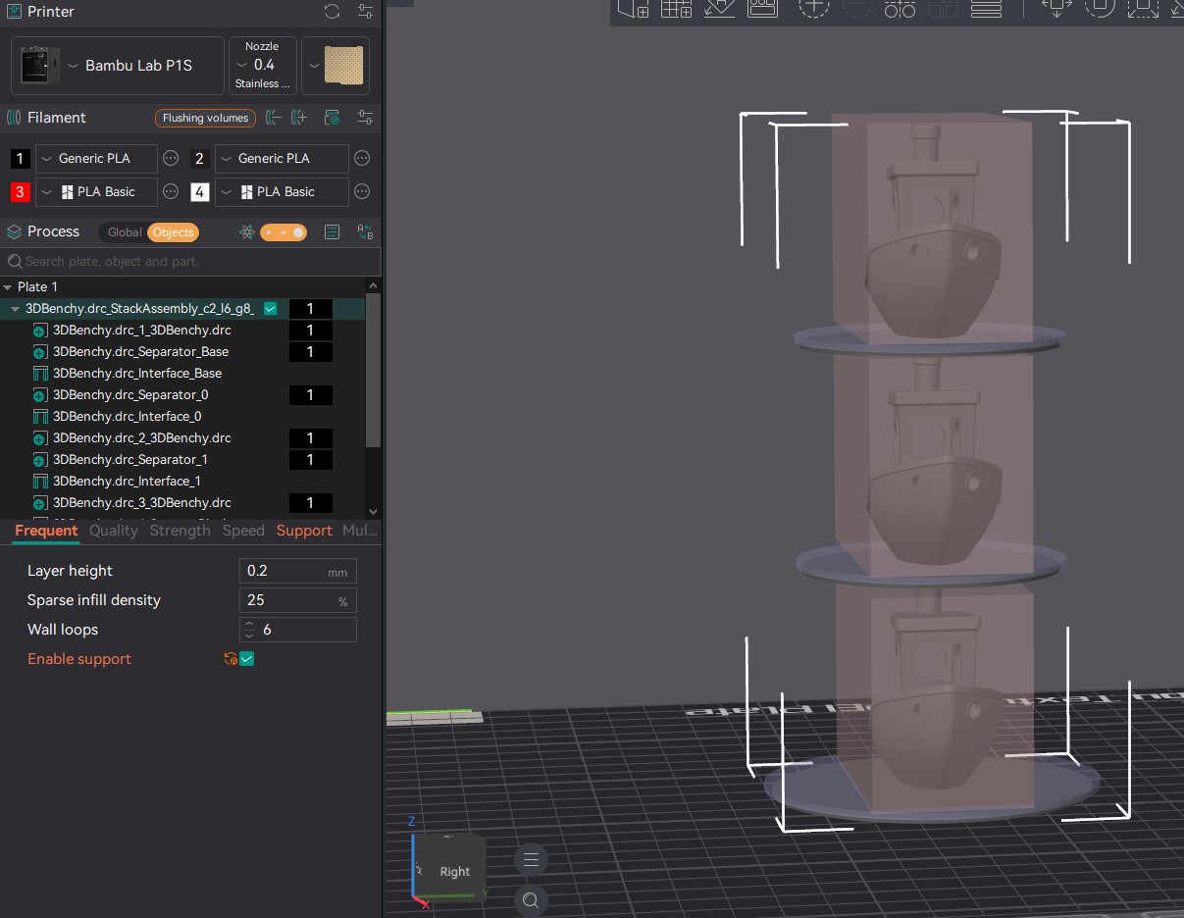The width and height of the screenshot is (1184, 918).
Task: Open filament settings sliders icon
Action: click(x=365, y=118)
